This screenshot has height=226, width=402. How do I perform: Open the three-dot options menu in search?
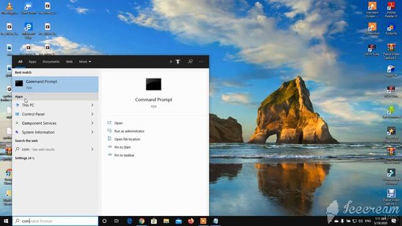point(201,62)
